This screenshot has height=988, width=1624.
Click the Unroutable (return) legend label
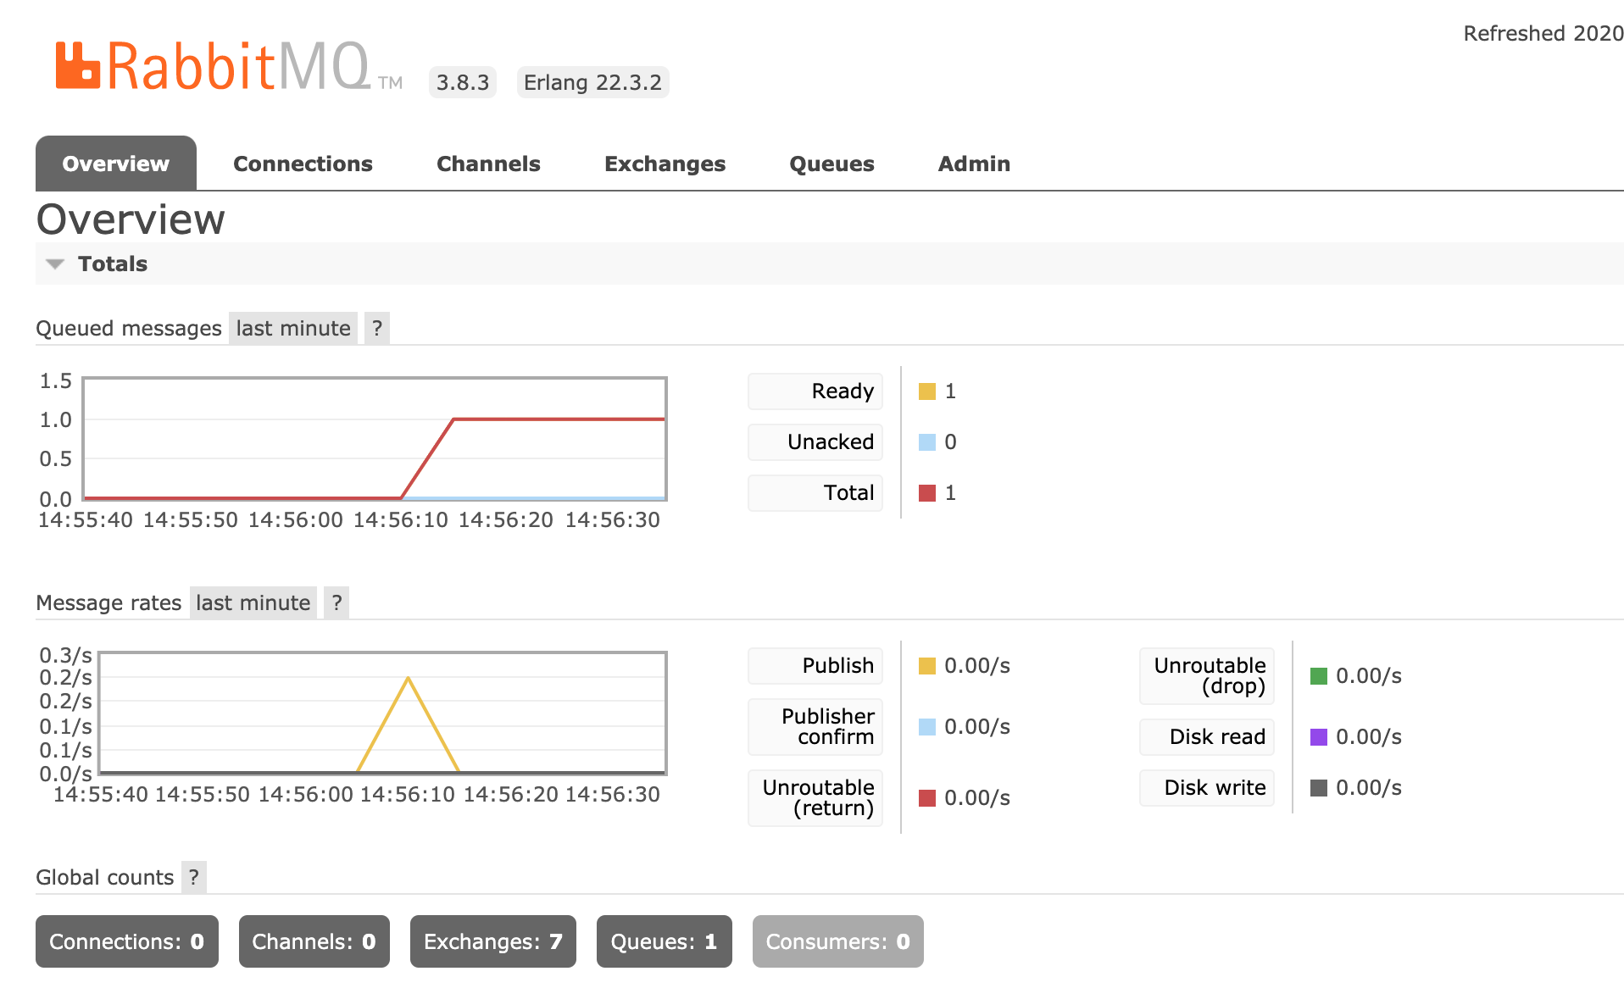point(815,798)
